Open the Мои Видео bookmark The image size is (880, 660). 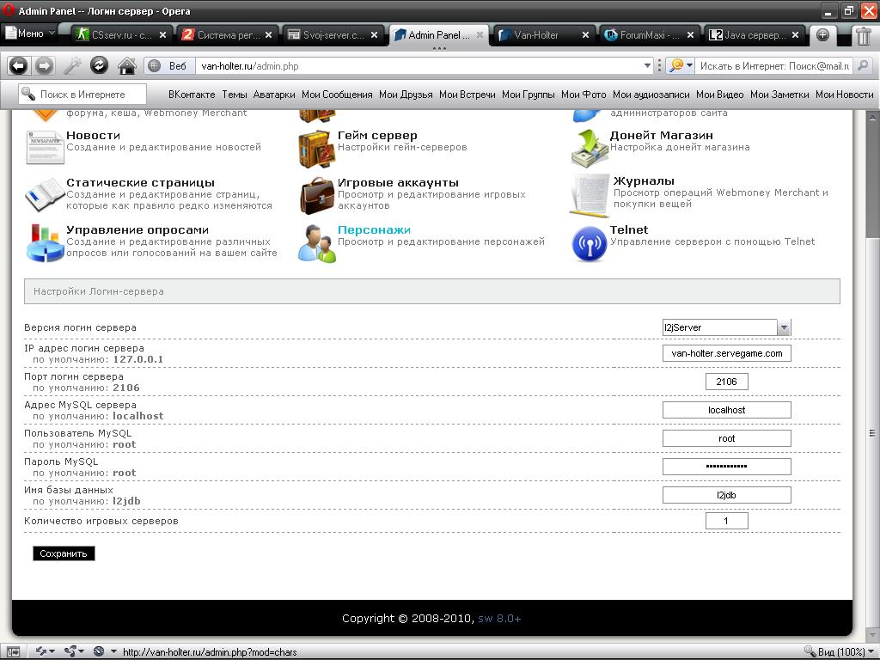[x=719, y=95]
